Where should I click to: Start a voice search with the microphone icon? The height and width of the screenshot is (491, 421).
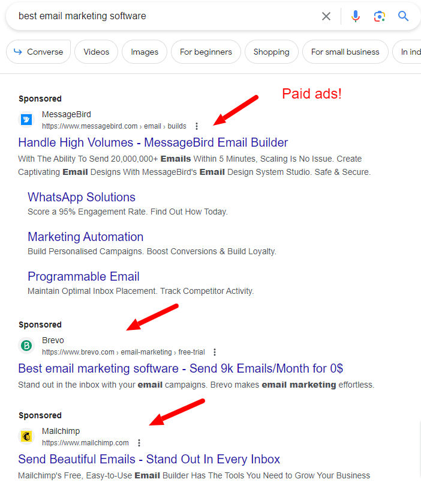tap(355, 16)
